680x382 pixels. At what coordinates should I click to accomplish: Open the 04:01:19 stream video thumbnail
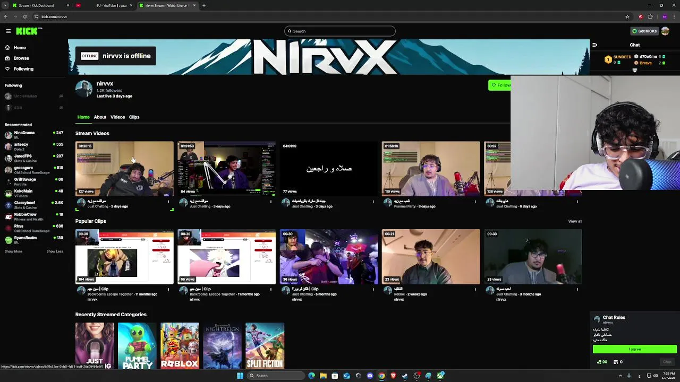click(x=329, y=169)
